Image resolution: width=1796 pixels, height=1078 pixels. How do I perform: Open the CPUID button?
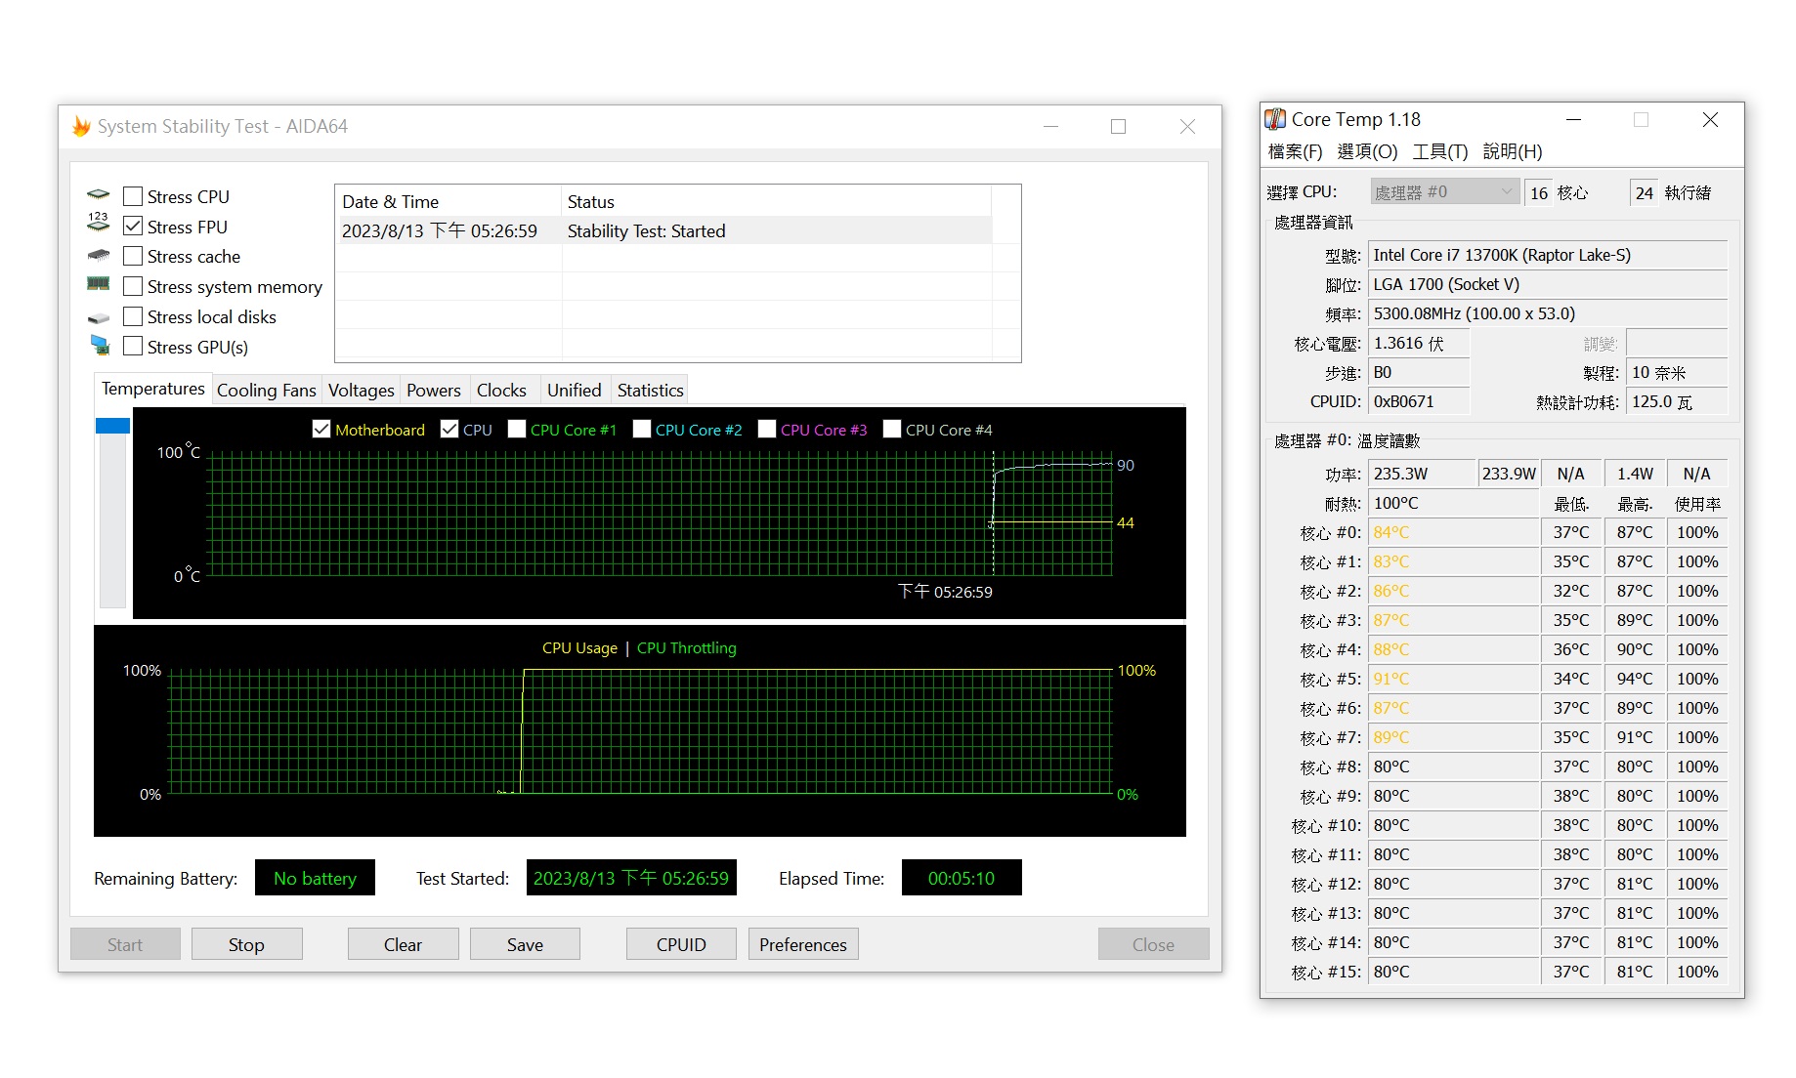[x=681, y=944]
